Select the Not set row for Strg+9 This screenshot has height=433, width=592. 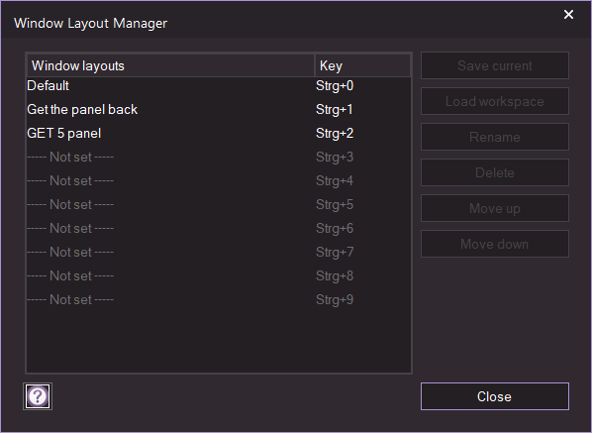(219, 300)
